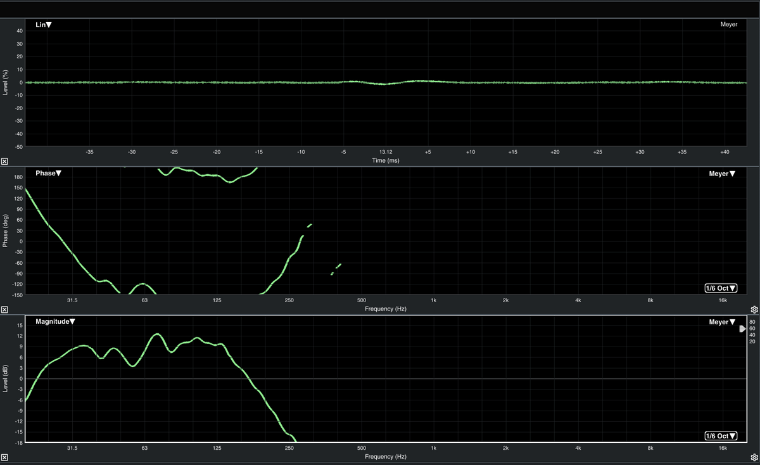Click the 13.12 delay value on the time axis
Screen dimensions: 760x465
(x=386, y=152)
